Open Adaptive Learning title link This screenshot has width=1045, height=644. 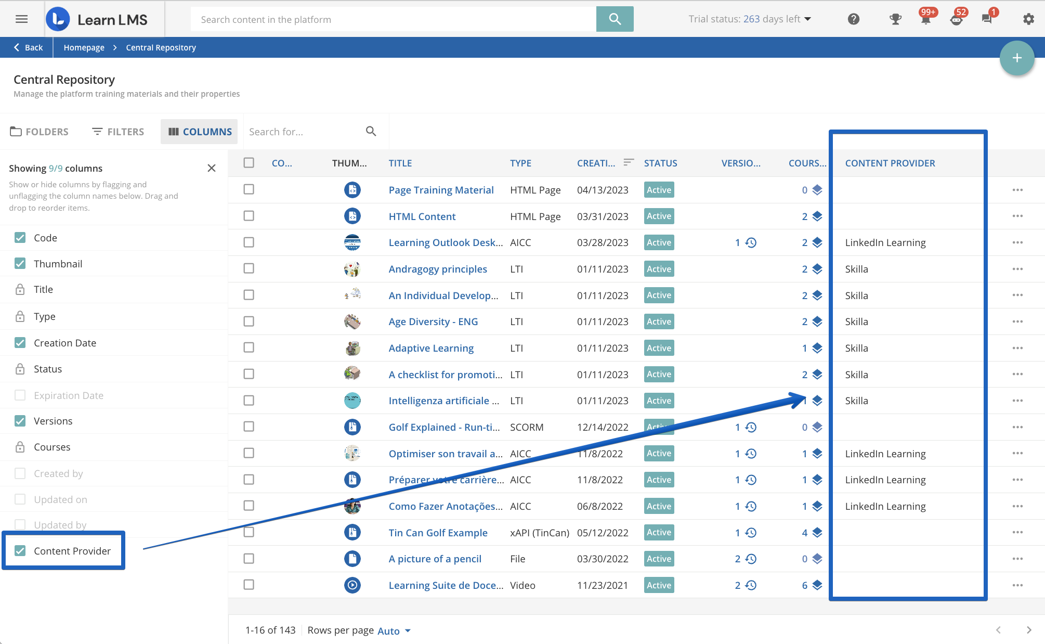(431, 348)
